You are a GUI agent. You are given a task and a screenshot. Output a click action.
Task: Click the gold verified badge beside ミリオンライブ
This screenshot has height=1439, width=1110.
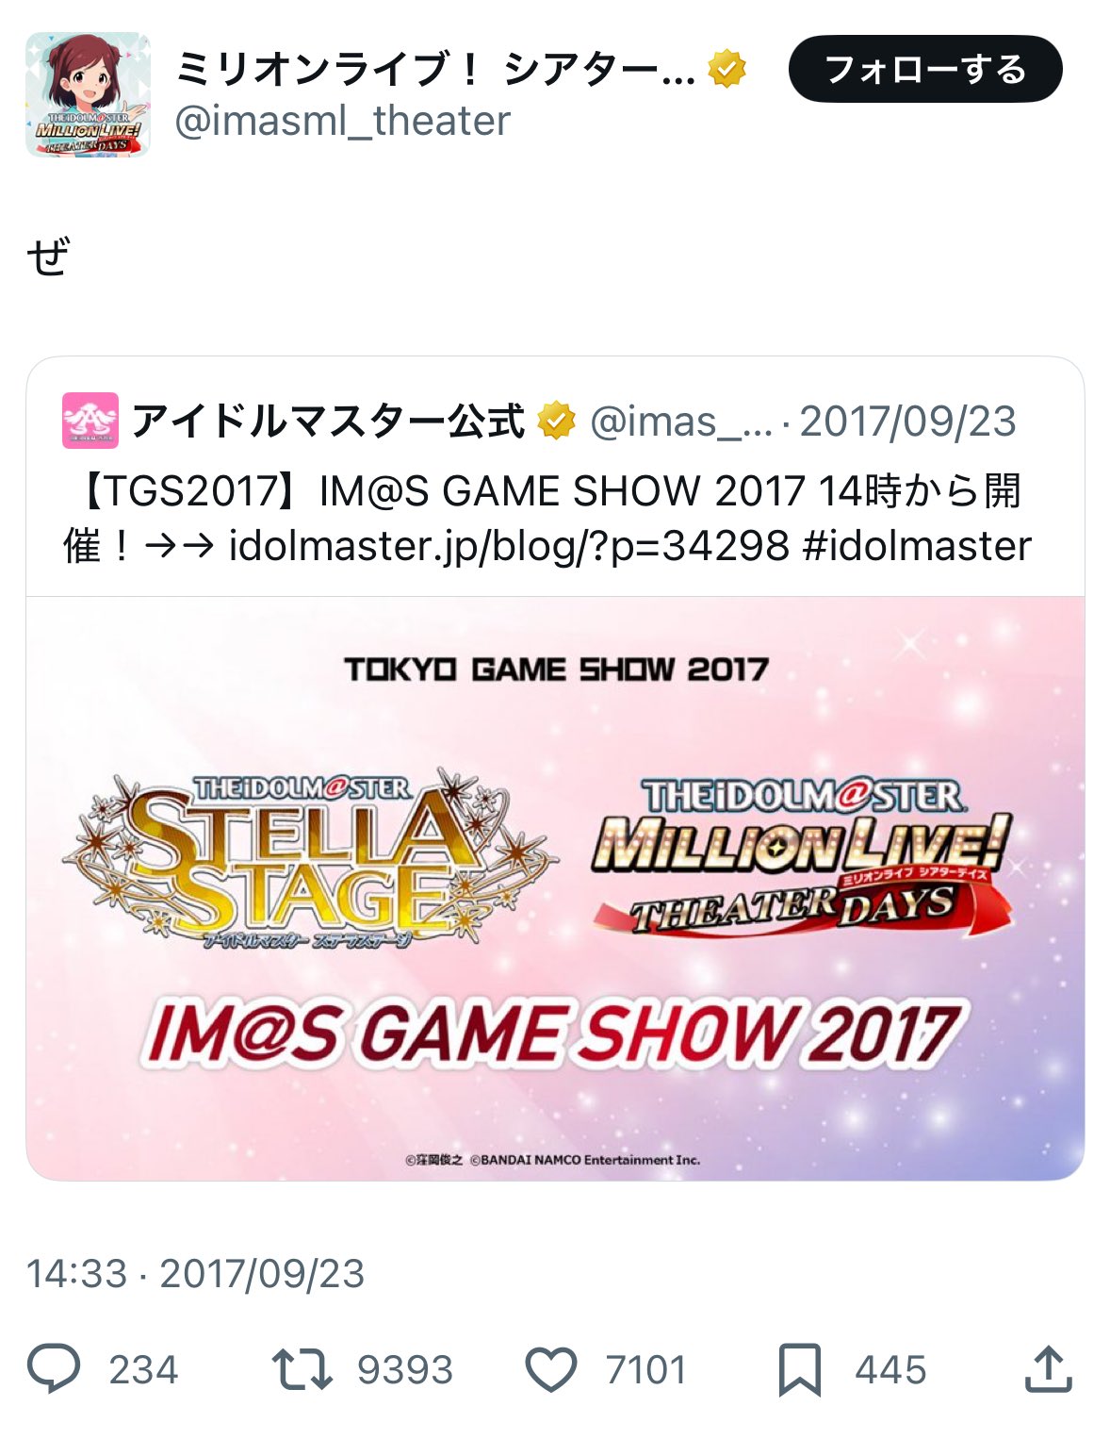[727, 69]
